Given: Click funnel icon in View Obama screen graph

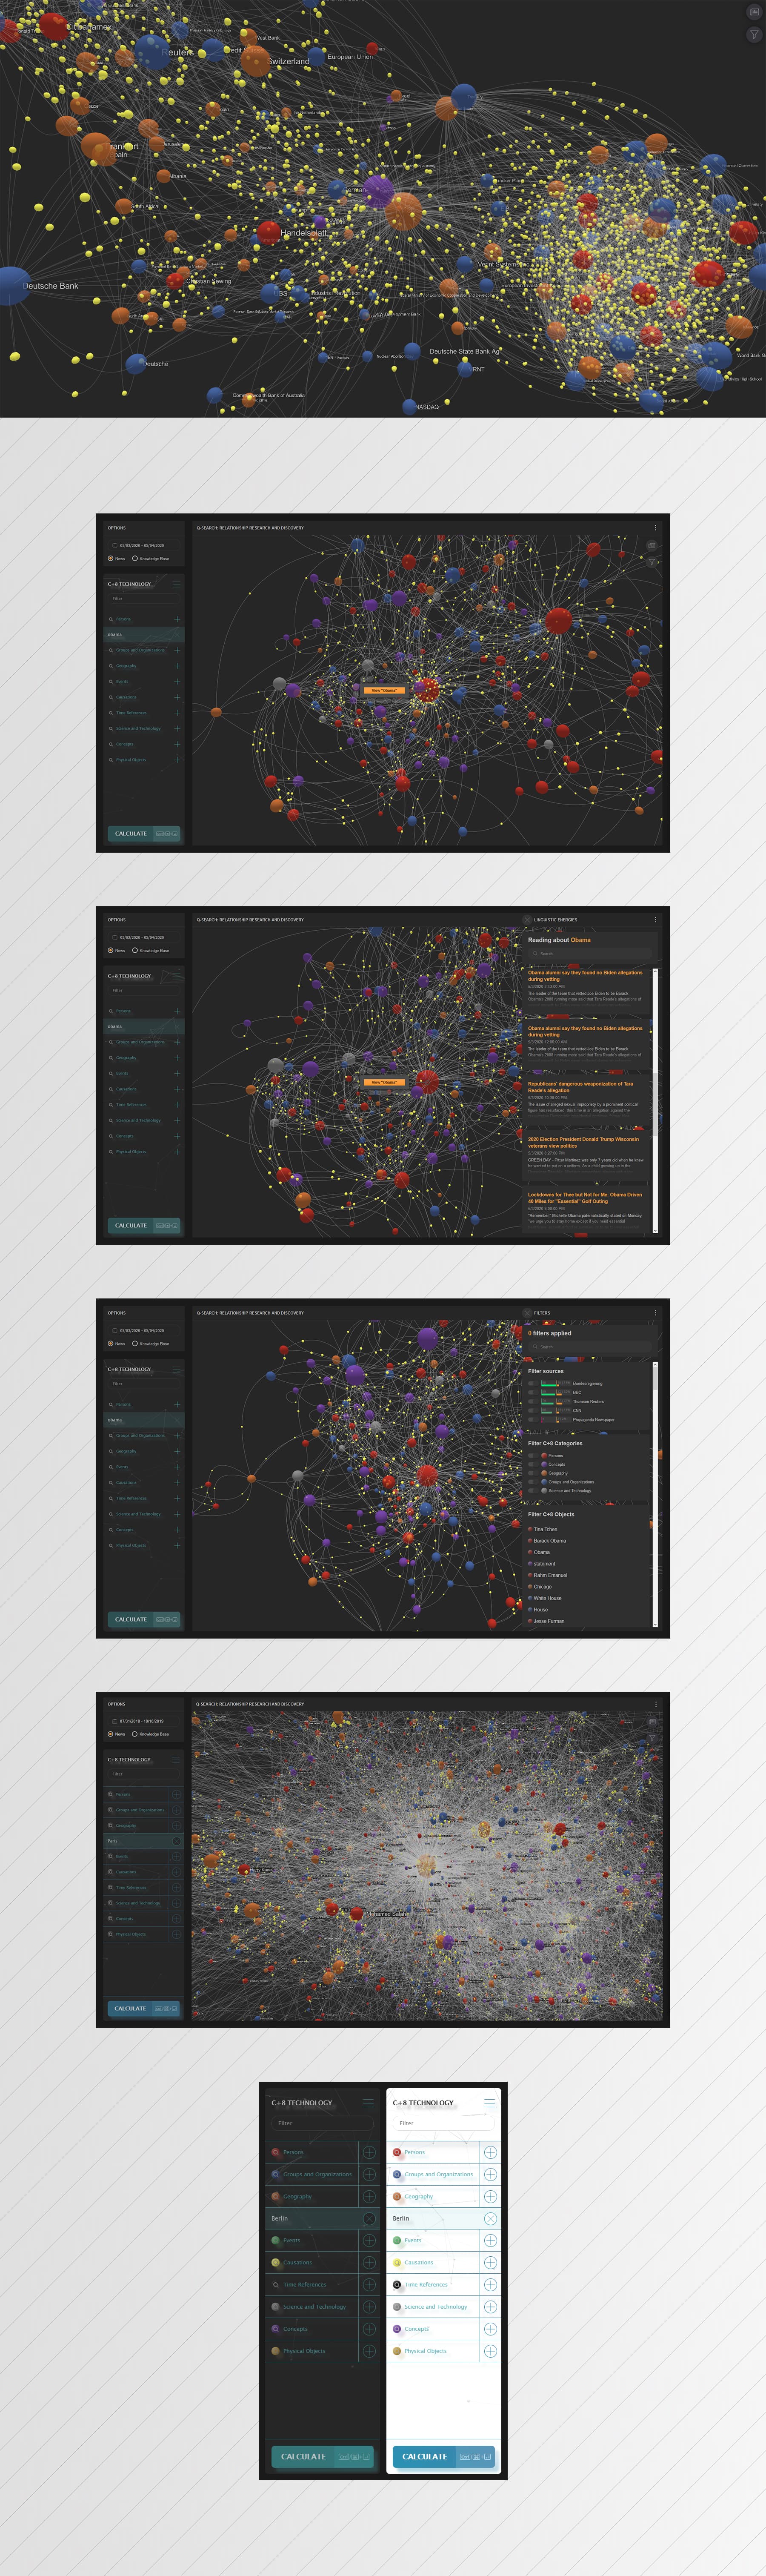Looking at the screenshot, I should pos(651,562).
